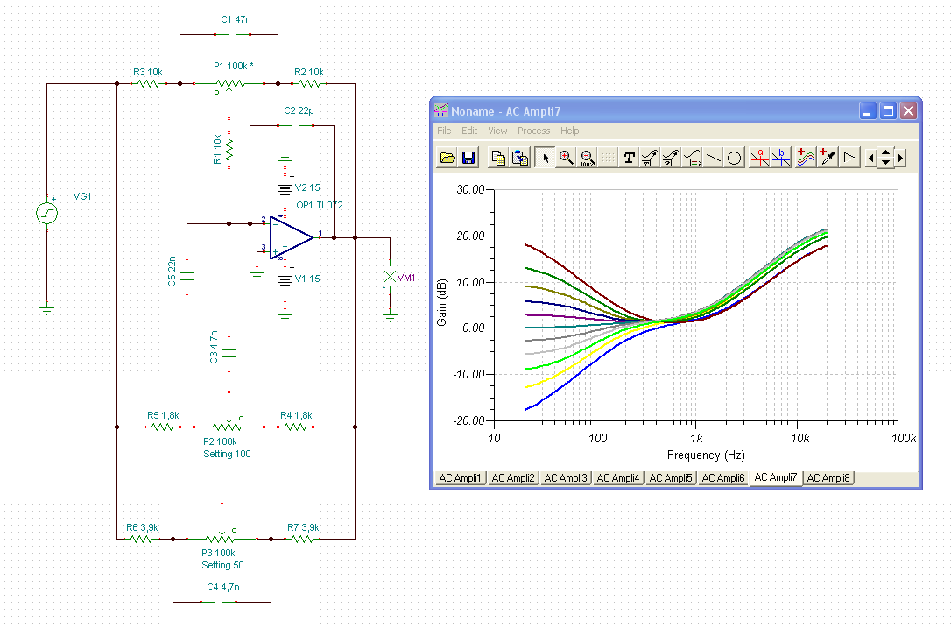This screenshot has height=628, width=951.
Task: Click the R3 10k label
Action: coord(148,72)
